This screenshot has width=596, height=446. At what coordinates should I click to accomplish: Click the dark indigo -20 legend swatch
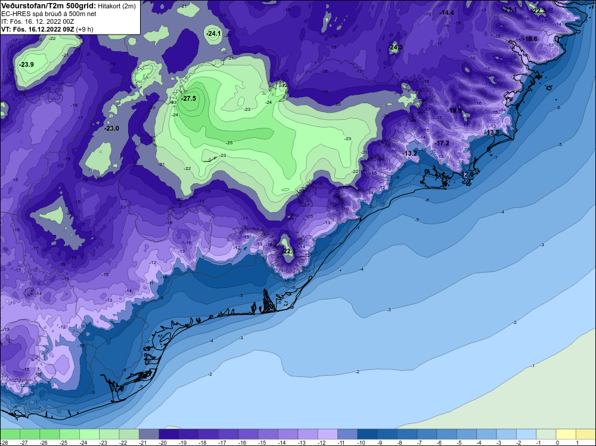pyautogui.click(x=169, y=434)
